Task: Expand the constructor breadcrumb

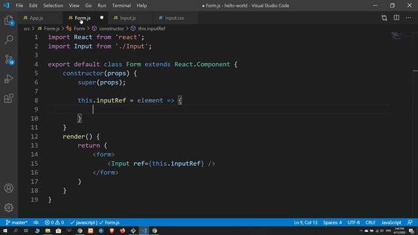Action: click(x=108, y=29)
